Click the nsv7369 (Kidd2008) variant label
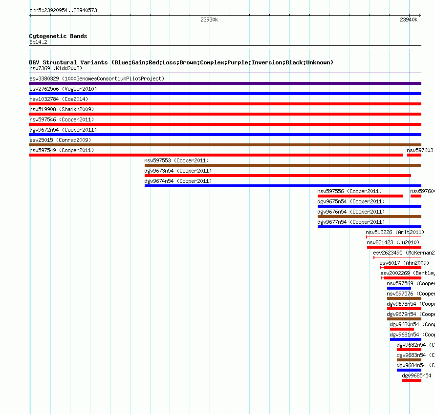Viewport: 435px width, 414px height. pos(56,68)
